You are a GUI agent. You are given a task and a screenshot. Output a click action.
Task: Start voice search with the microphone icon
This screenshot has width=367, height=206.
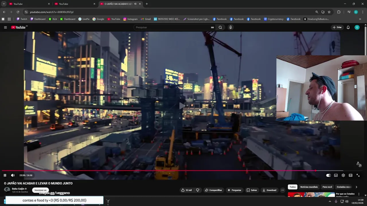[x=231, y=27]
